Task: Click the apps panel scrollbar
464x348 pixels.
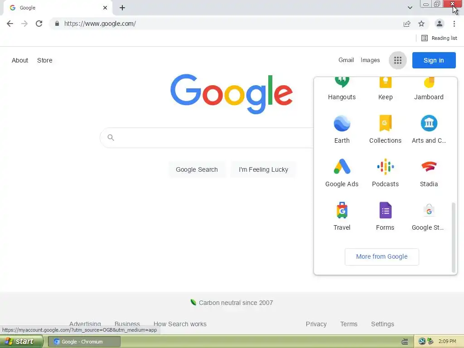Action: [x=453, y=237]
